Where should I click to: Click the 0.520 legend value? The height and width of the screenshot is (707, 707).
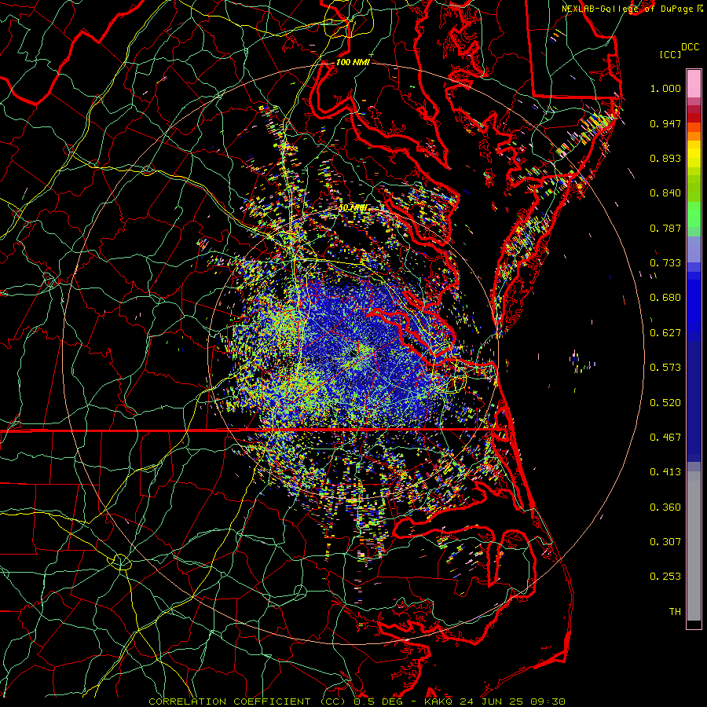(x=665, y=403)
